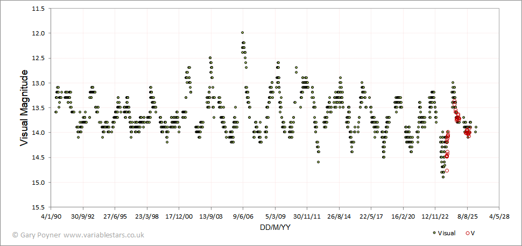Click date label 9/6/06
522x246 pixels.
point(243,216)
